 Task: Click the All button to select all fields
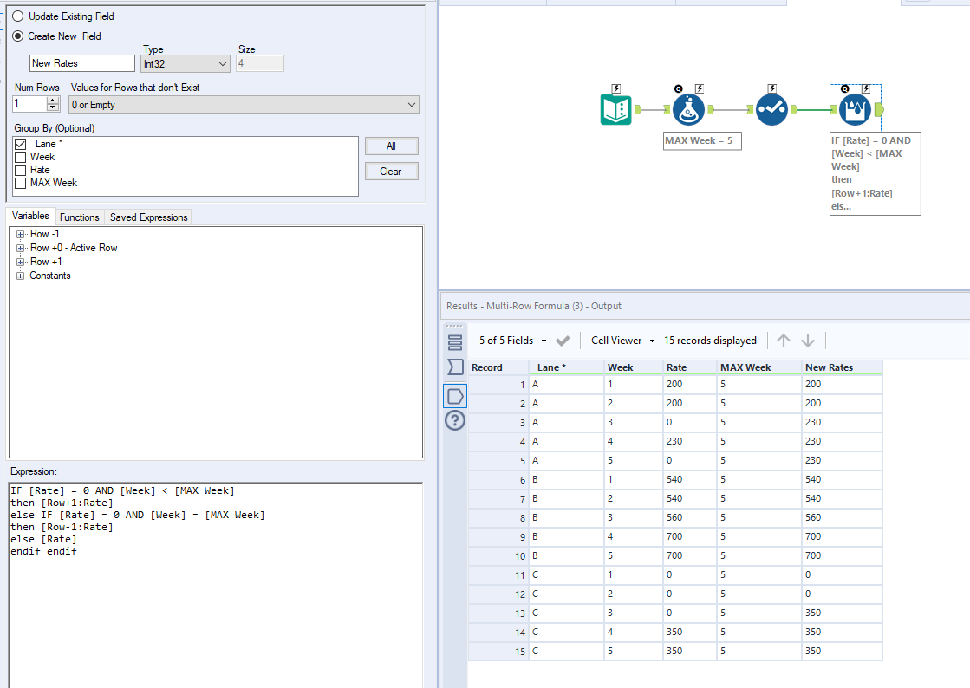391,146
